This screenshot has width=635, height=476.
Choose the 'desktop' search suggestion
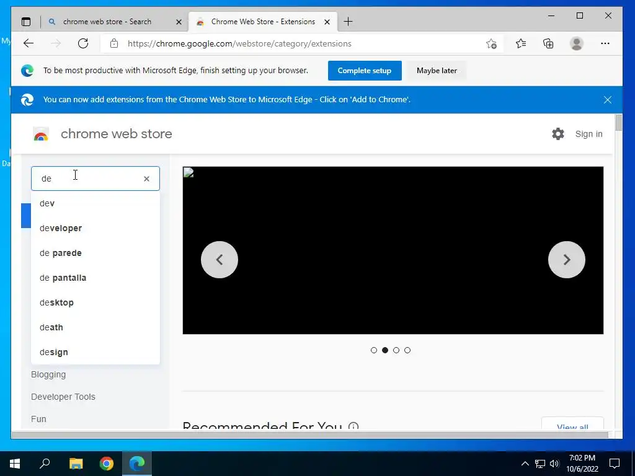click(95, 302)
